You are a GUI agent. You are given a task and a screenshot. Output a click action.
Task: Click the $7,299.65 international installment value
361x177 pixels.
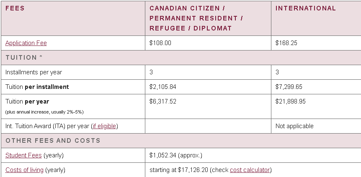point(289,87)
